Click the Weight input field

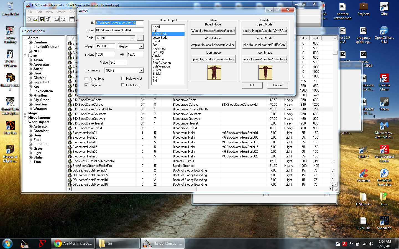point(105,46)
